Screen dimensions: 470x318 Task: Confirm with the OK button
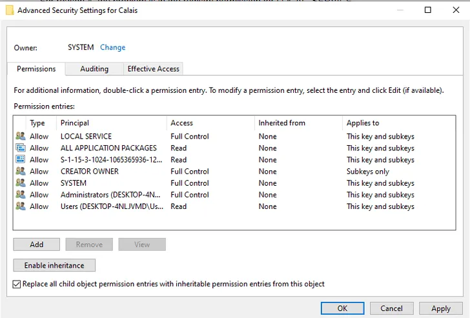point(343,308)
